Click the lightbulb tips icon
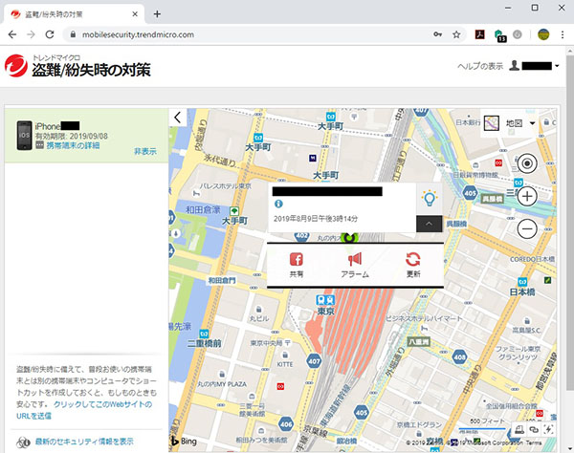 pos(429,199)
